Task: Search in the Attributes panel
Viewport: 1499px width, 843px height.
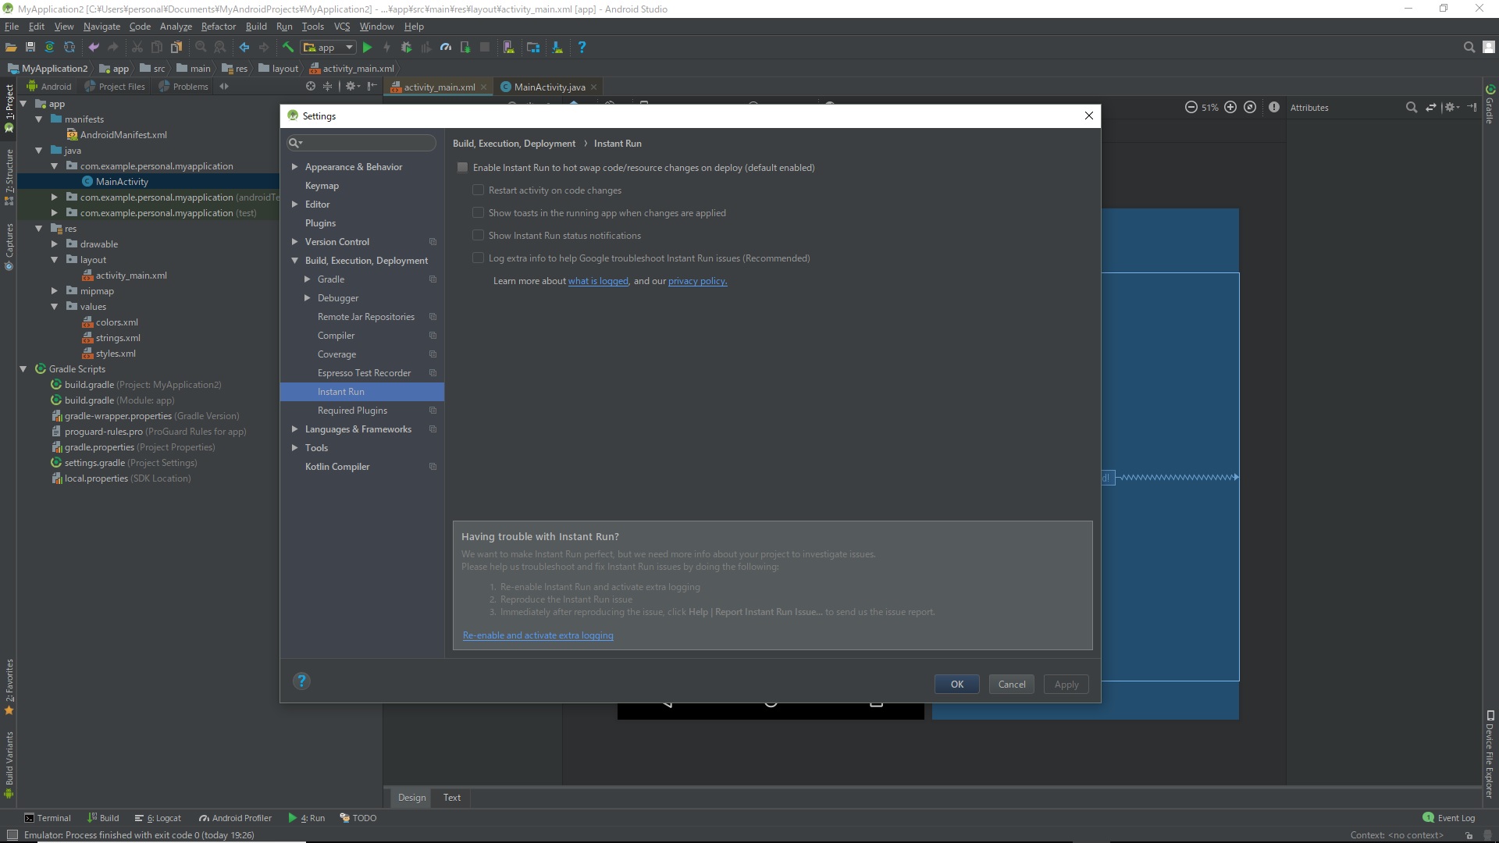Action: pos(1412,108)
